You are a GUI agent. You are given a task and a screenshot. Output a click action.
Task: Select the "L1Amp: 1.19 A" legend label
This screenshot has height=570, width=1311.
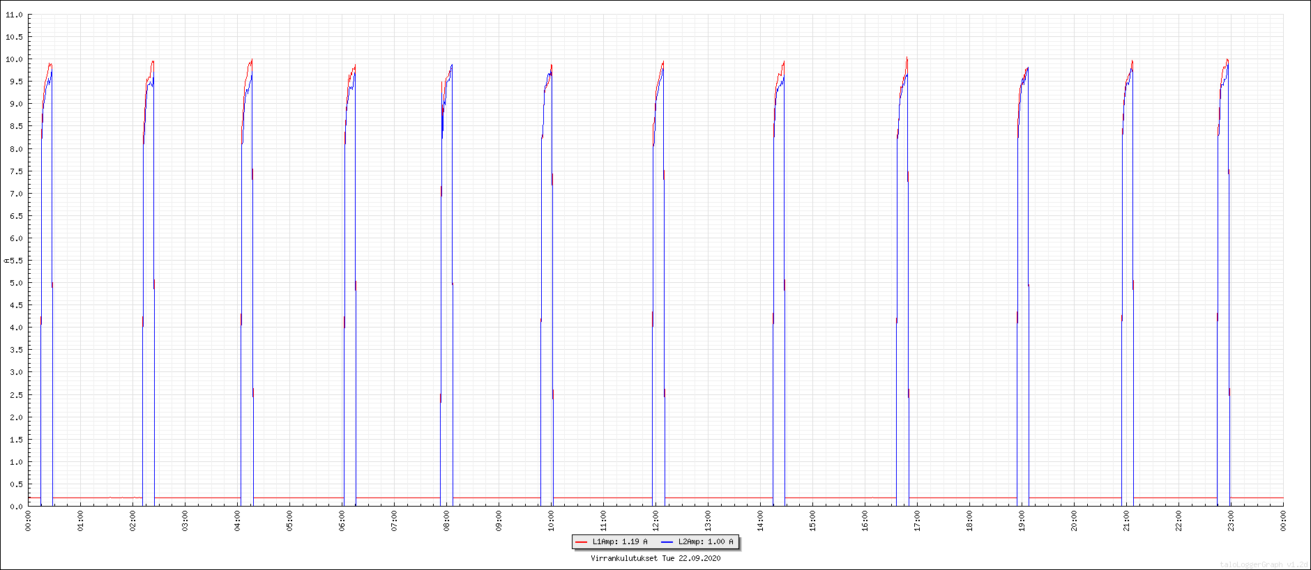click(620, 542)
